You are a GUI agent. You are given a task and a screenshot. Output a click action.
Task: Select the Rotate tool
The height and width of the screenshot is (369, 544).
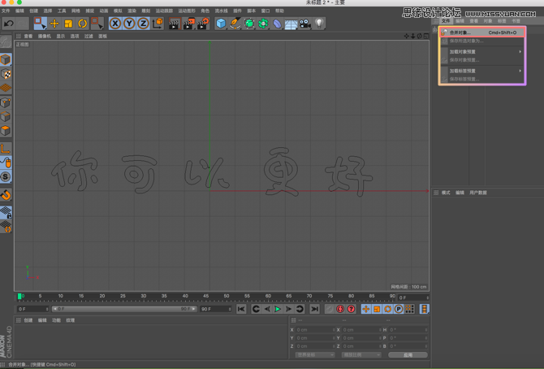(x=82, y=24)
